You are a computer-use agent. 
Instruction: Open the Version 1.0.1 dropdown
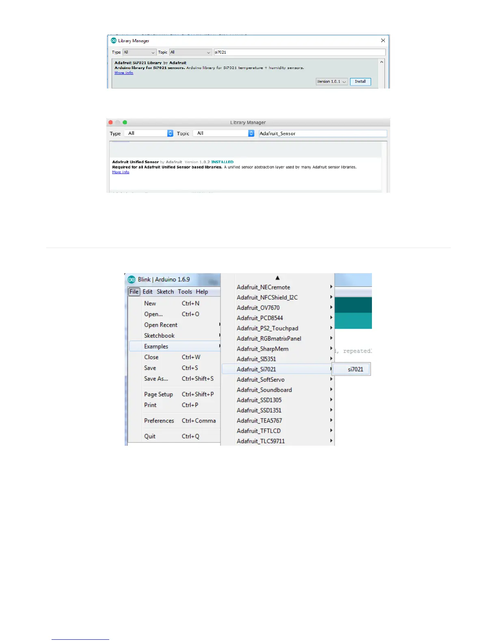click(x=332, y=82)
